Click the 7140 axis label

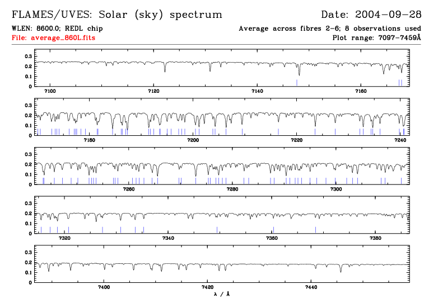tap(257, 91)
